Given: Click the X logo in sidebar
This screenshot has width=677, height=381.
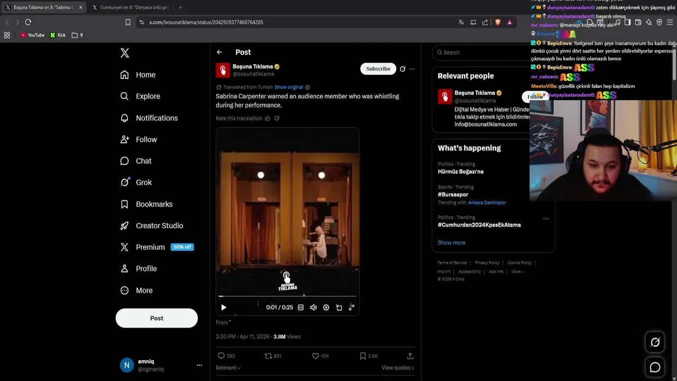Looking at the screenshot, I should (x=125, y=53).
